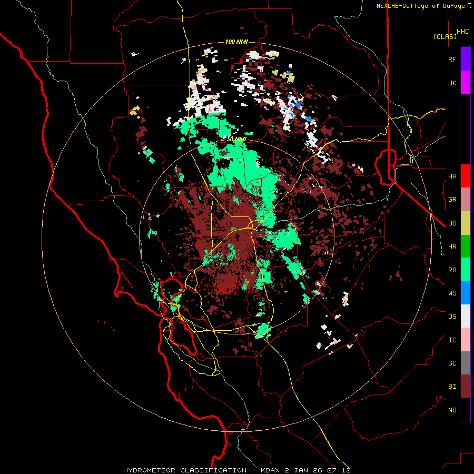Click the RF purple legend swatch

(465, 58)
